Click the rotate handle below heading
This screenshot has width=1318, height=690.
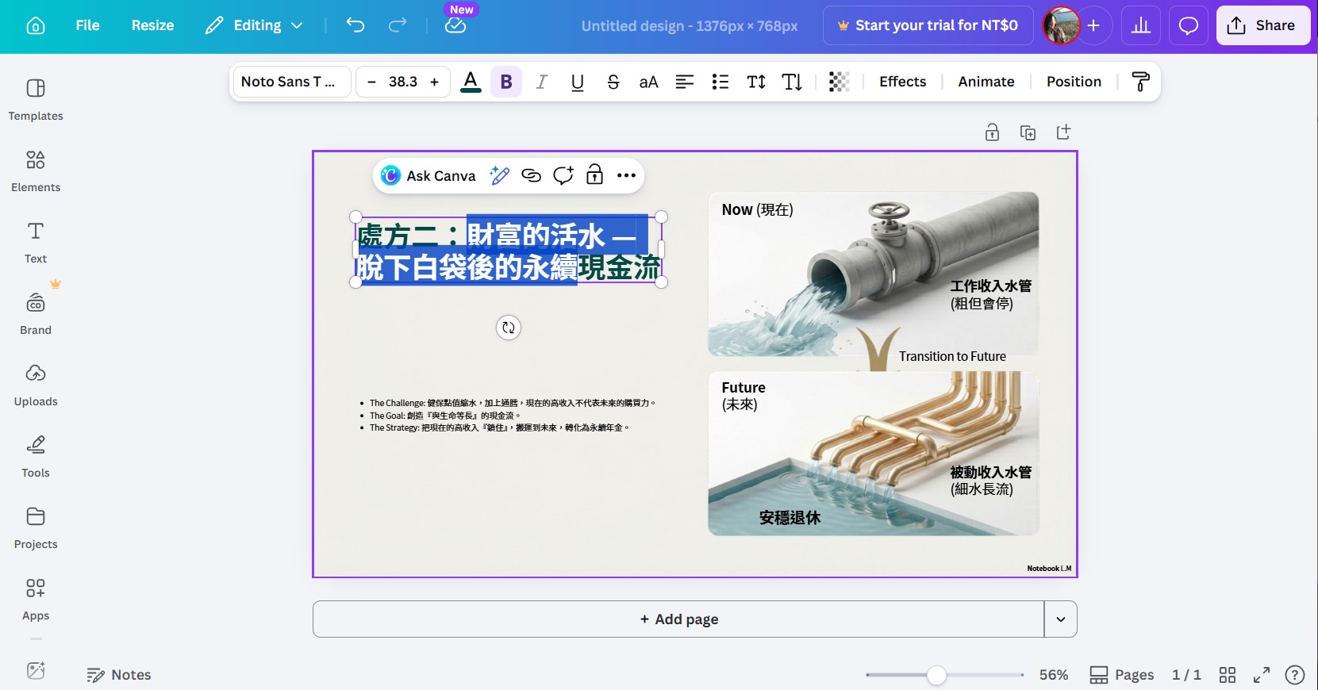[509, 328]
